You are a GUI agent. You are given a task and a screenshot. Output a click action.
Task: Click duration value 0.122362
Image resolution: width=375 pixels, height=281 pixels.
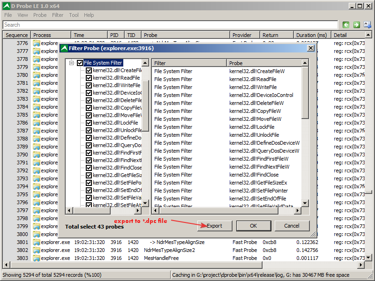pos(307,242)
